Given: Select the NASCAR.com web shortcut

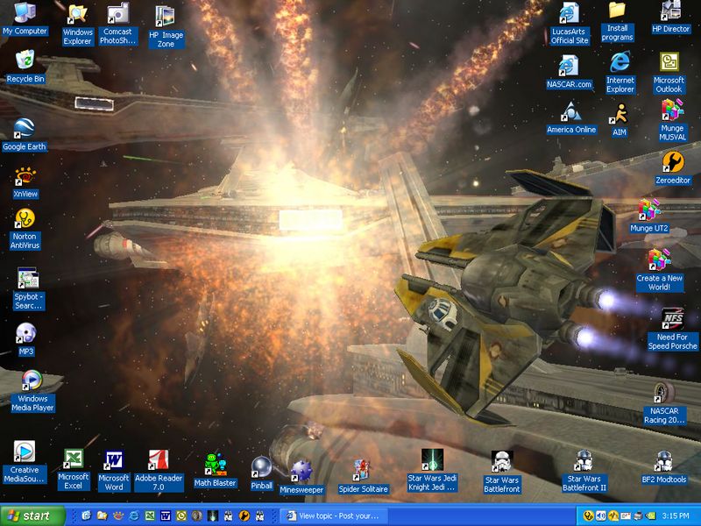Looking at the screenshot, I should coord(569,72).
